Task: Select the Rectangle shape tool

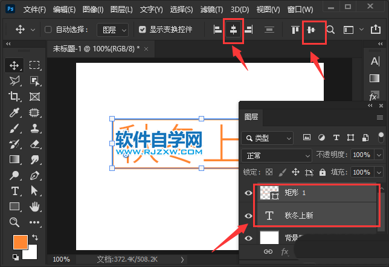Action: [14, 207]
